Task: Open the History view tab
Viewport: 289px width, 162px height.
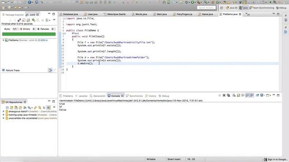Action: (x=151, y=96)
